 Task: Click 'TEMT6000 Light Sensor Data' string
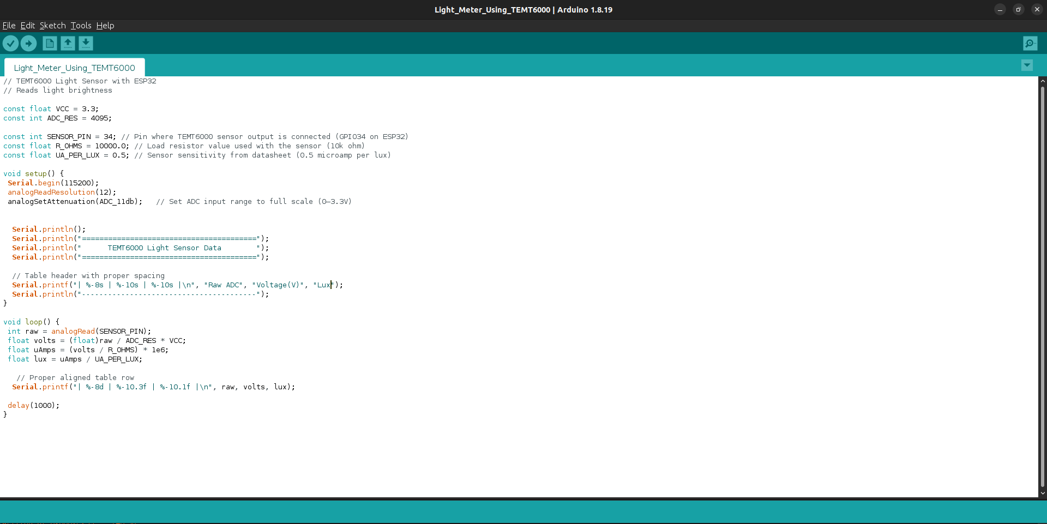[x=165, y=248]
